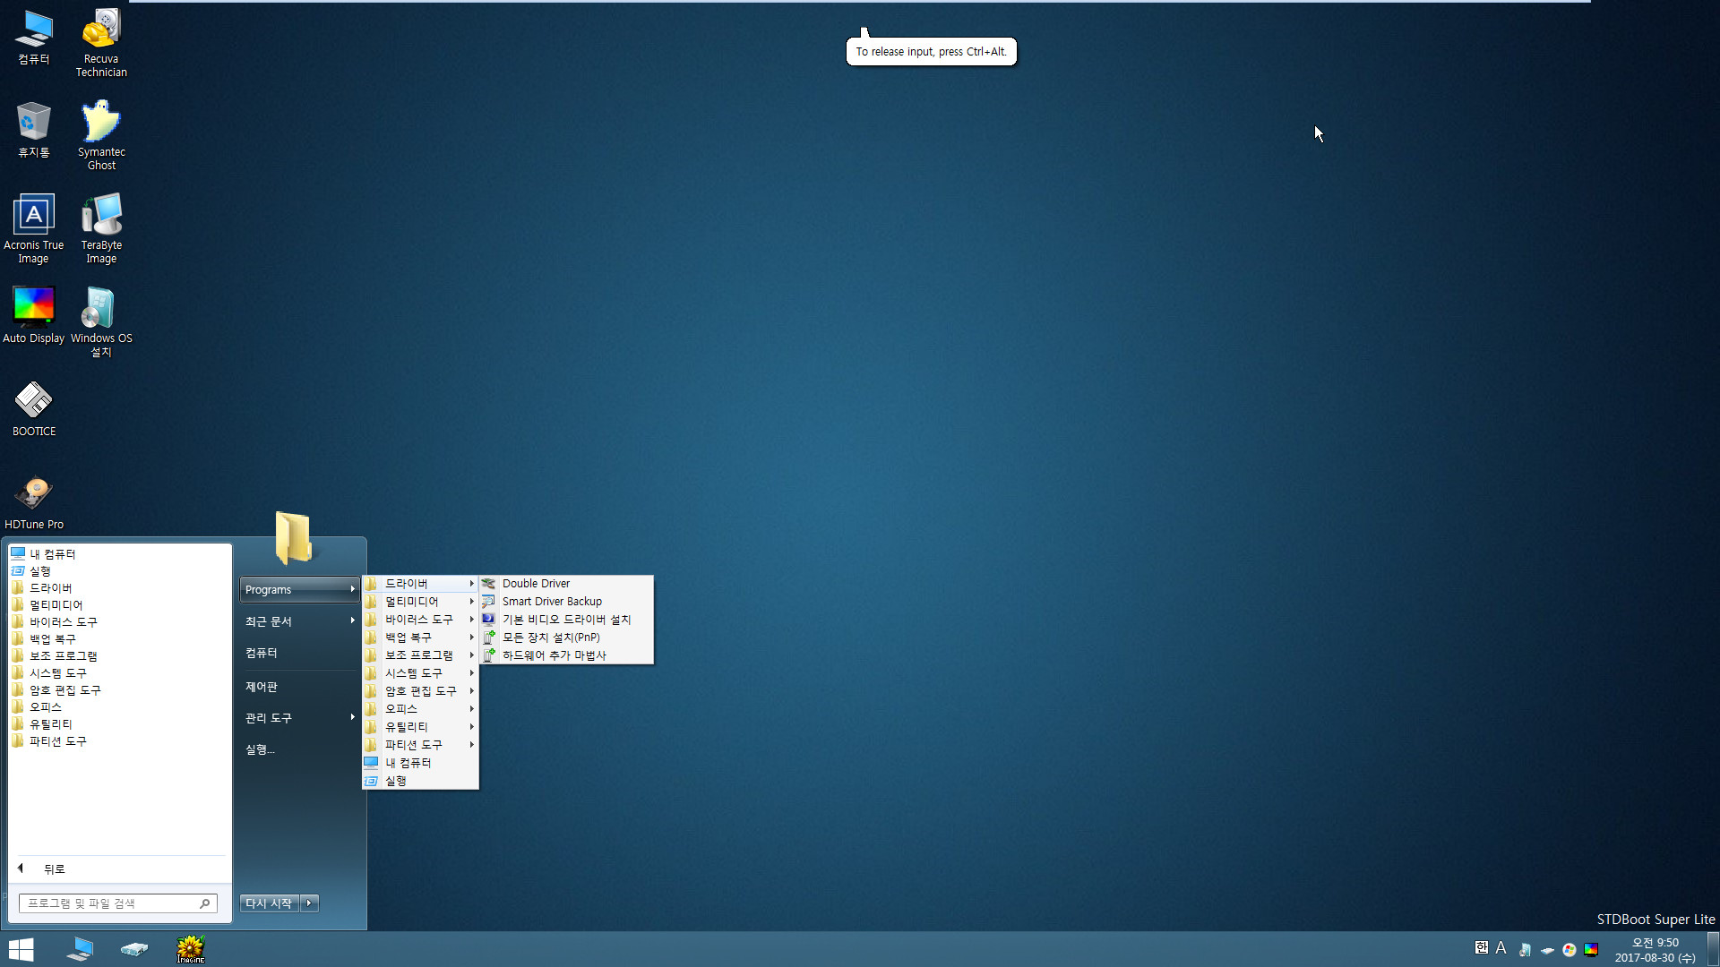Viewport: 1720px width, 967px height.
Task: Click 뒤로 back in start menu
Action: 120,869
